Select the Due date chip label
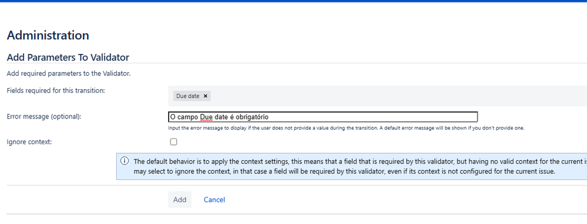587x224 pixels. pyautogui.click(x=188, y=96)
